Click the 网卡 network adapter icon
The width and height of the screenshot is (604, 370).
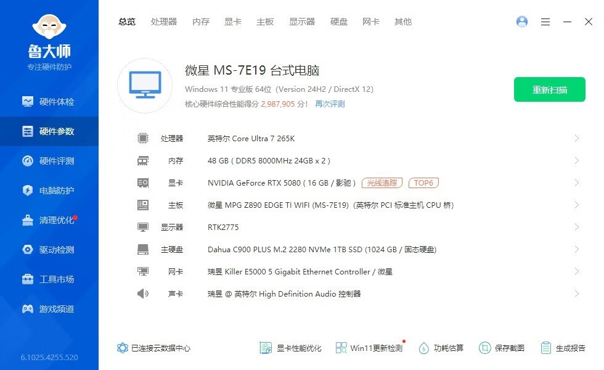143,272
